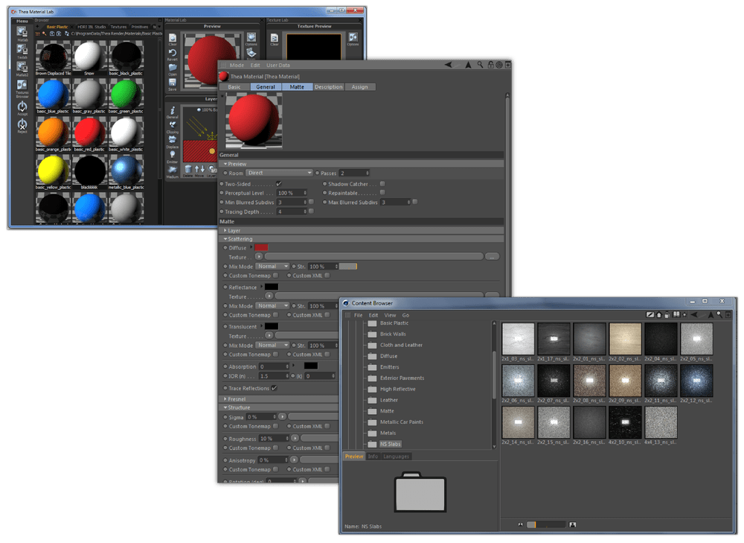This screenshot has width=744, height=543.
Task: Click the Reflectance black color swatch
Action: coord(272,287)
